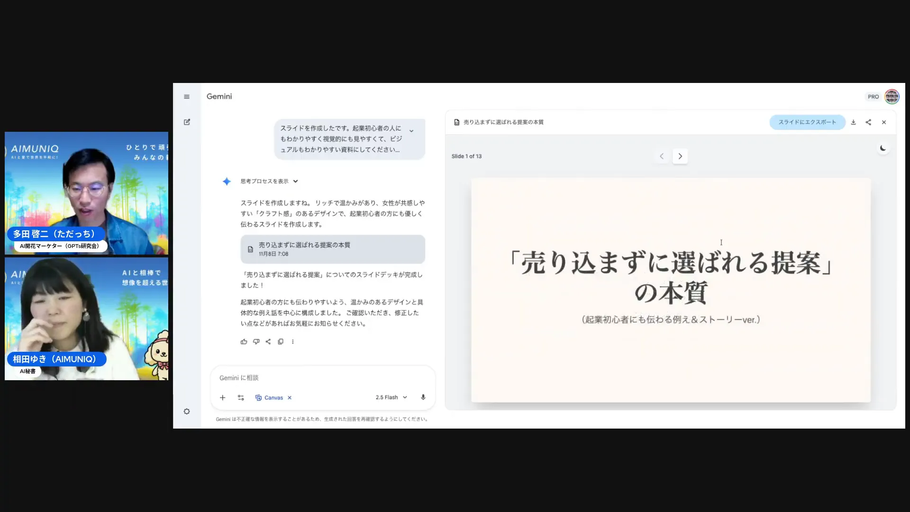This screenshot has height=512, width=910.
Task: Start a new chat with the pencil icon
Action: click(187, 122)
